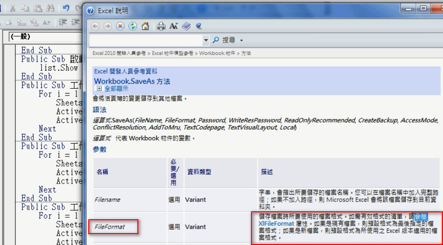
Task: Click the Excel Help question mark title icon
Action: tap(90, 11)
